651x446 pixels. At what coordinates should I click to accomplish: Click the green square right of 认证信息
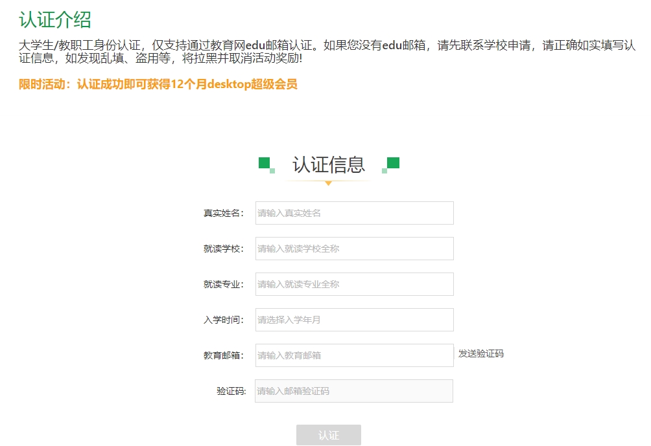point(393,163)
